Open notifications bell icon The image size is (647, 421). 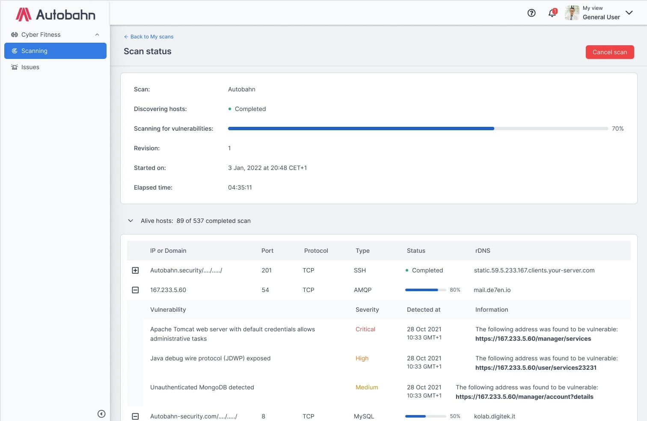coord(552,13)
